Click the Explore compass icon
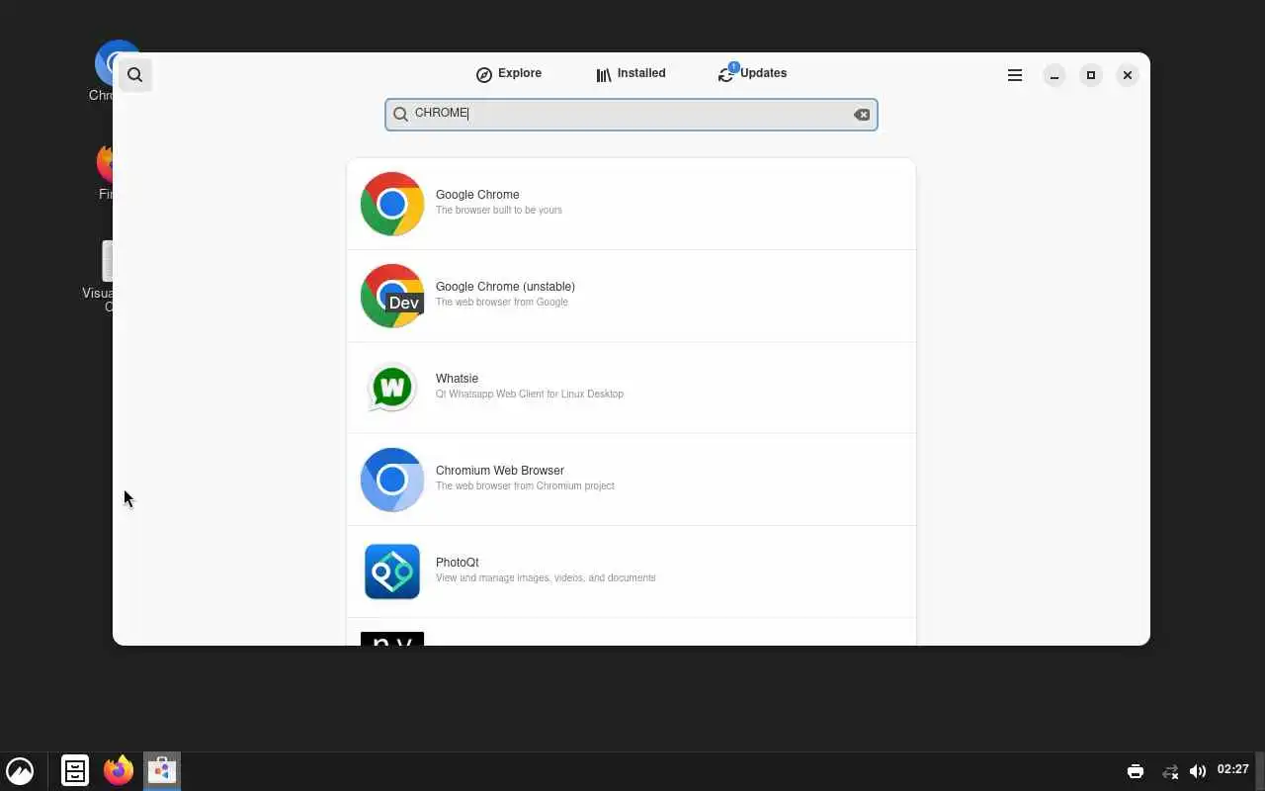The image size is (1265, 791). coord(484,75)
